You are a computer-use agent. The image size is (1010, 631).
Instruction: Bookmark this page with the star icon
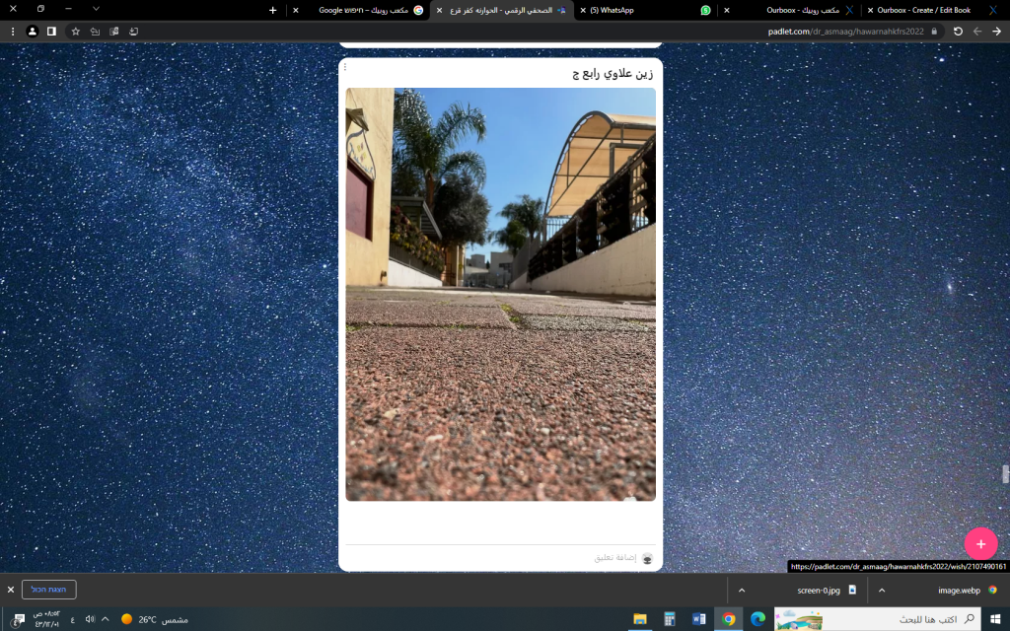coord(75,31)
